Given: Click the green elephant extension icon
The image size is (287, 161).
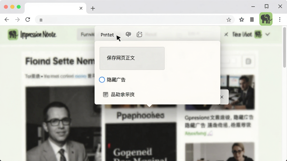Looking at the screenshot, I should pos(266,19).
